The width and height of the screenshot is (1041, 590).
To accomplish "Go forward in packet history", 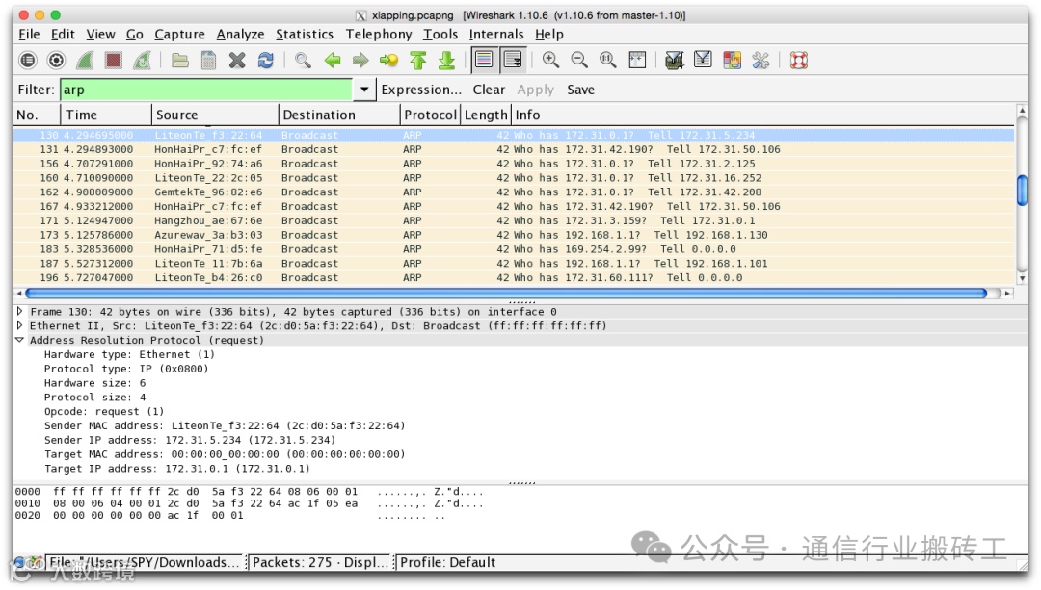I will point(360,61).
